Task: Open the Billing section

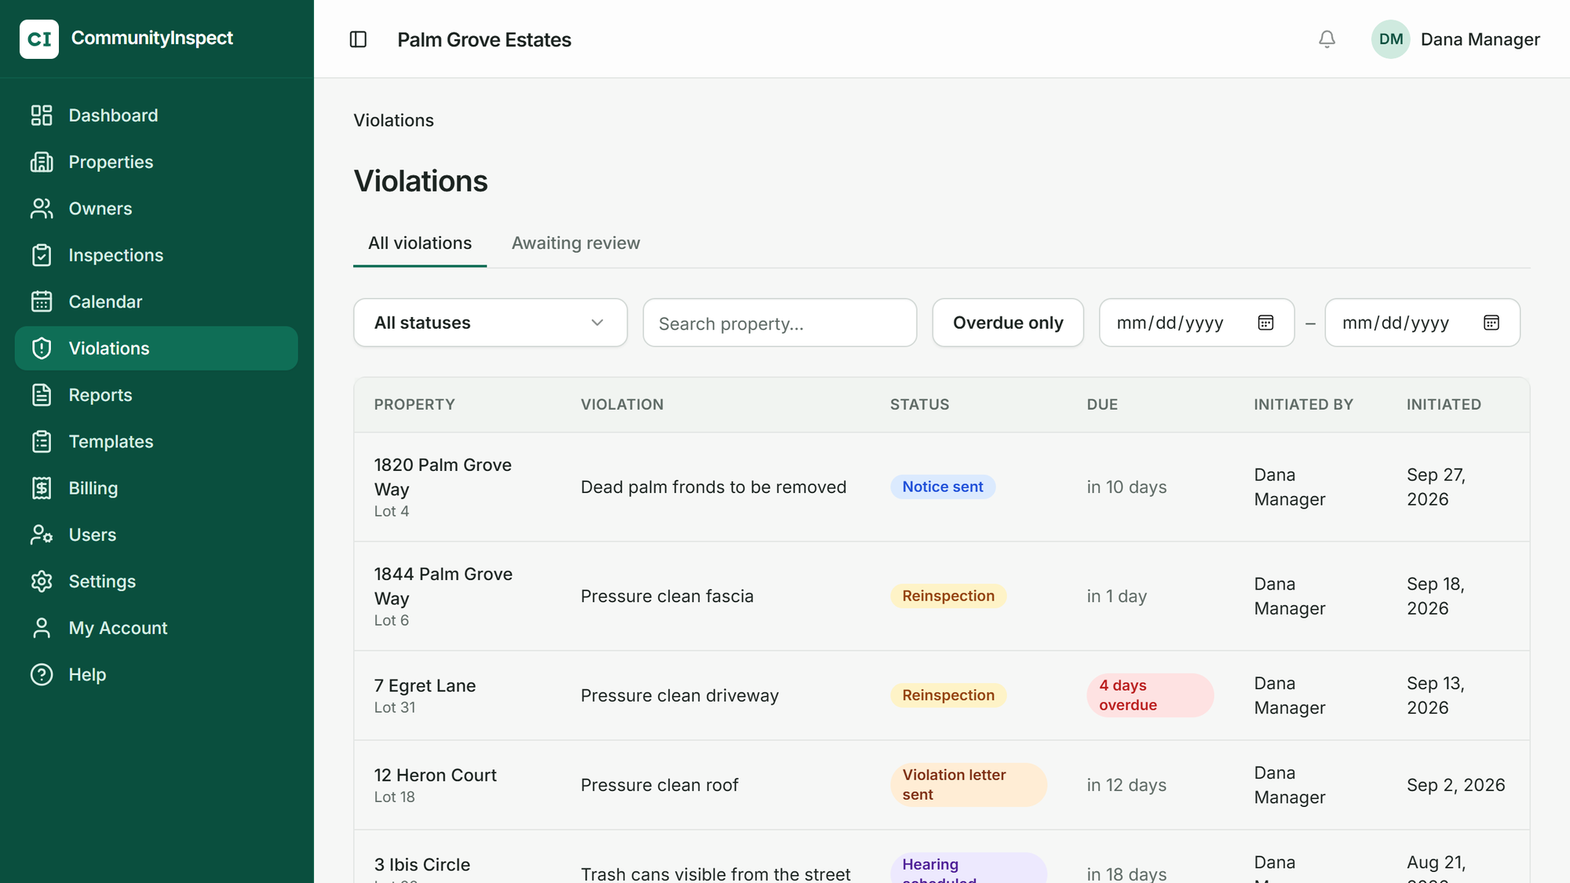Action: pyautogui.click(x=156, y=488)
